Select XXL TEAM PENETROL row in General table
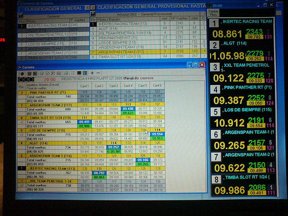Screen dimensions: 288x216 coord(54,35)
